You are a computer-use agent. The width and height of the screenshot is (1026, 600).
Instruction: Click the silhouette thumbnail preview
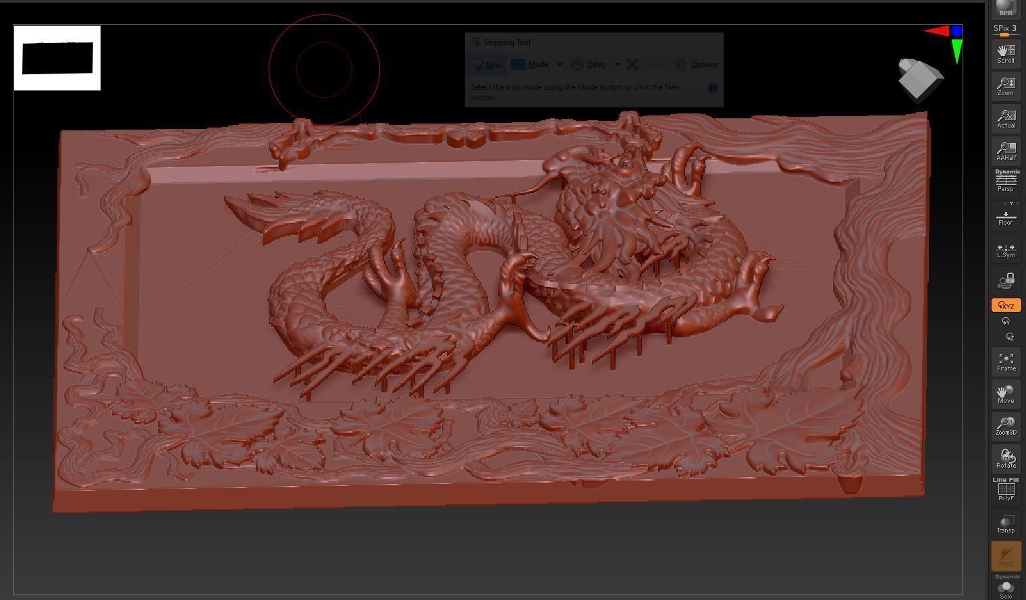point(57,58)
